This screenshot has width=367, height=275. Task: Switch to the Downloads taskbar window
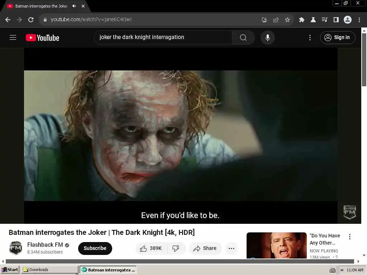coord(49,270)
